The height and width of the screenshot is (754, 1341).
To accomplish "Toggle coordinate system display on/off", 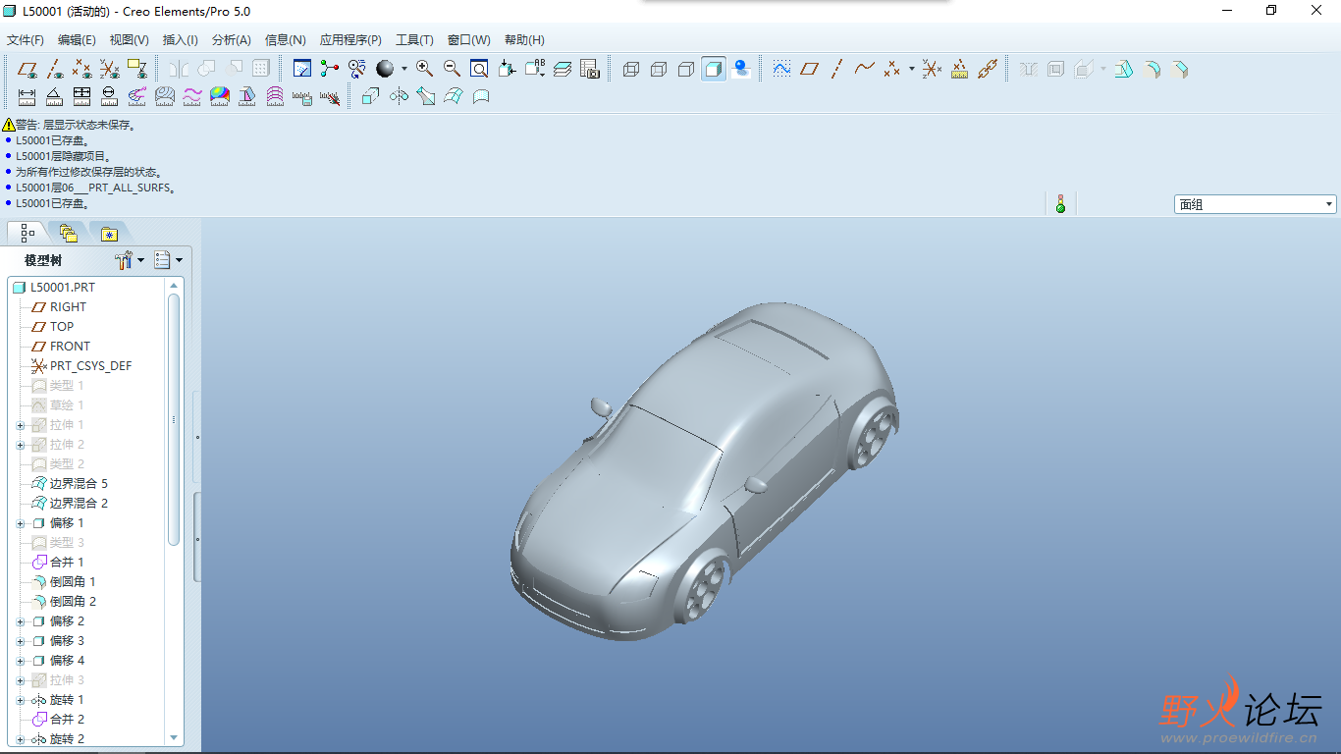I will click(x=110, y=69).
